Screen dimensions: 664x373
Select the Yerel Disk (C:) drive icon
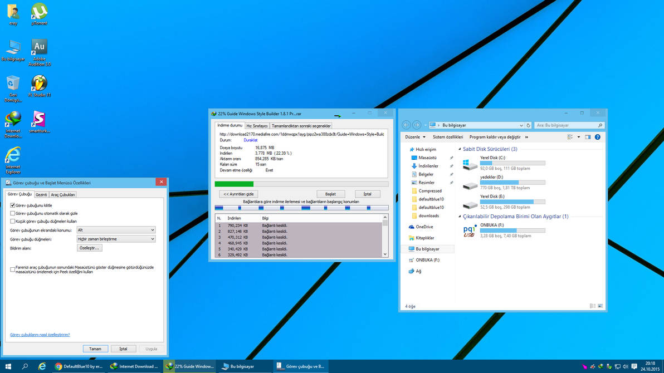470,164
